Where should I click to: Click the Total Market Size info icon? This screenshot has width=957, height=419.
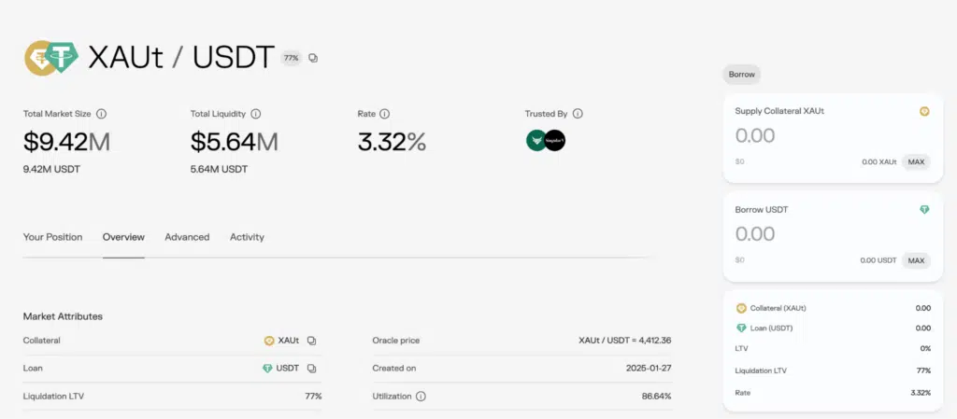coord(101,114)
